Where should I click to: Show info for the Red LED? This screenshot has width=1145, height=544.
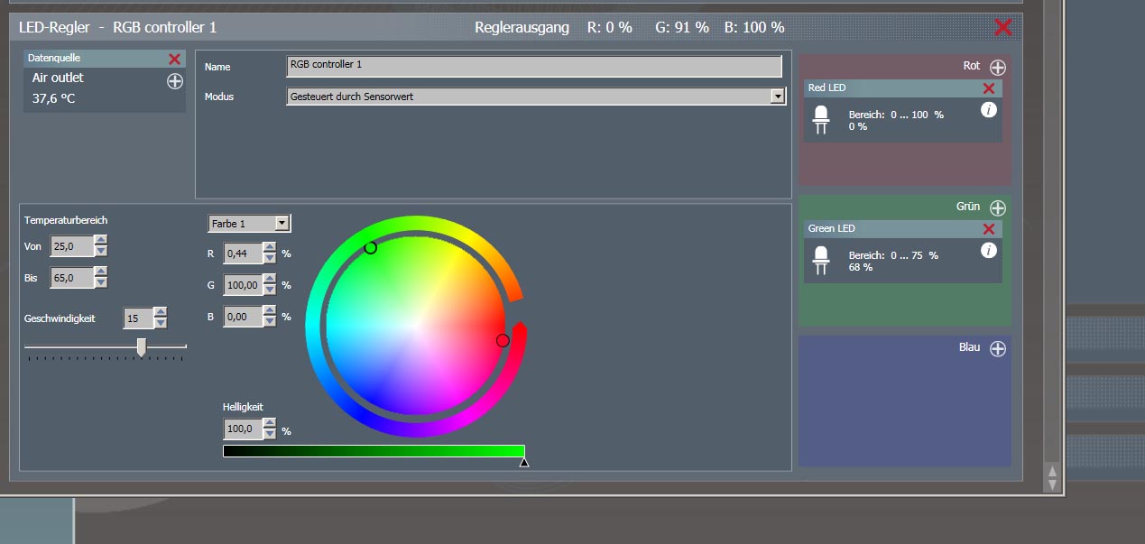(x=988, y=110)
